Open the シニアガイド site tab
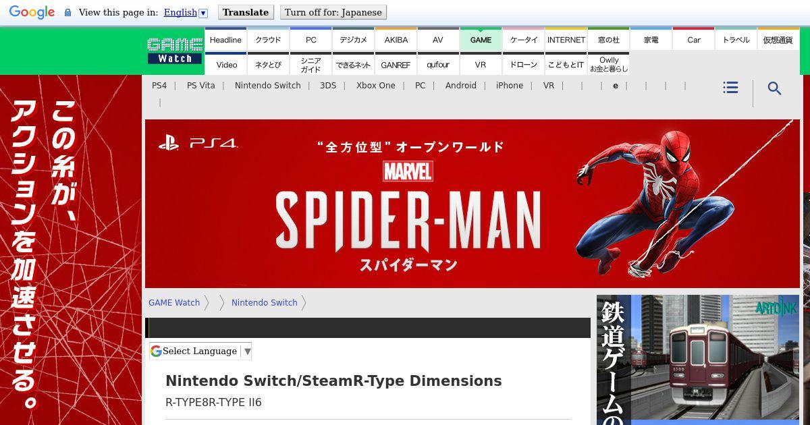Image resolution: width=810 pixels, height=425 pixels. [311, 64]
